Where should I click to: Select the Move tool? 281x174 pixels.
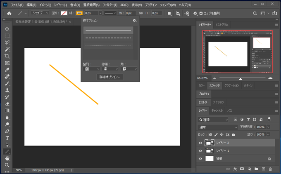7,29
